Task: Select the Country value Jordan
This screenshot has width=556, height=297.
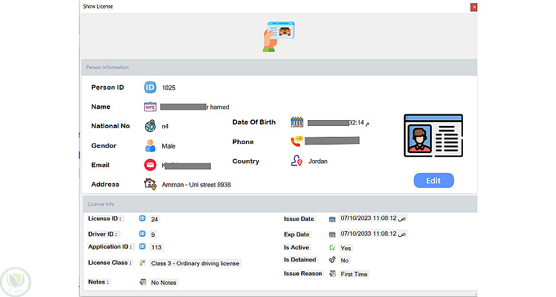Action: coord(317,161)
